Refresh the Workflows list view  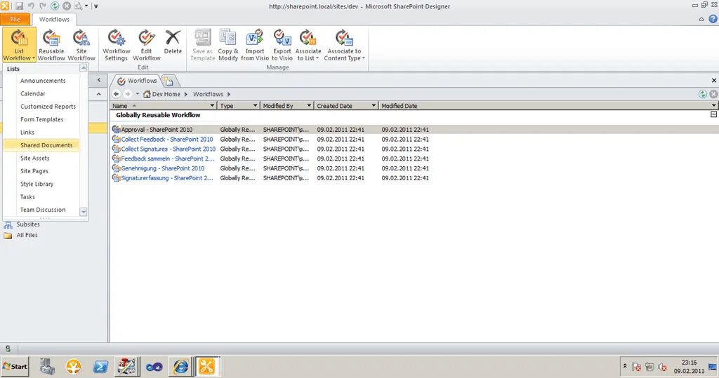pos(702,94)
